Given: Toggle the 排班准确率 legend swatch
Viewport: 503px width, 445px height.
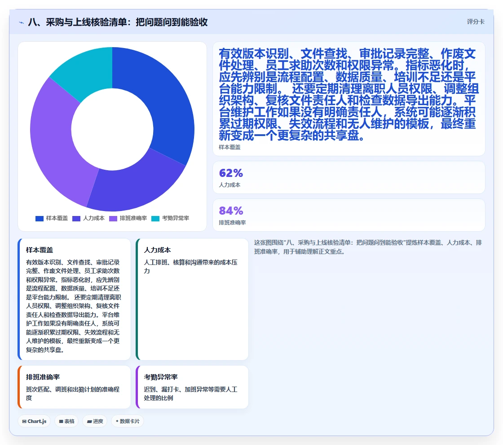Looking at the screenshot, I should click(x=113, y=219).
